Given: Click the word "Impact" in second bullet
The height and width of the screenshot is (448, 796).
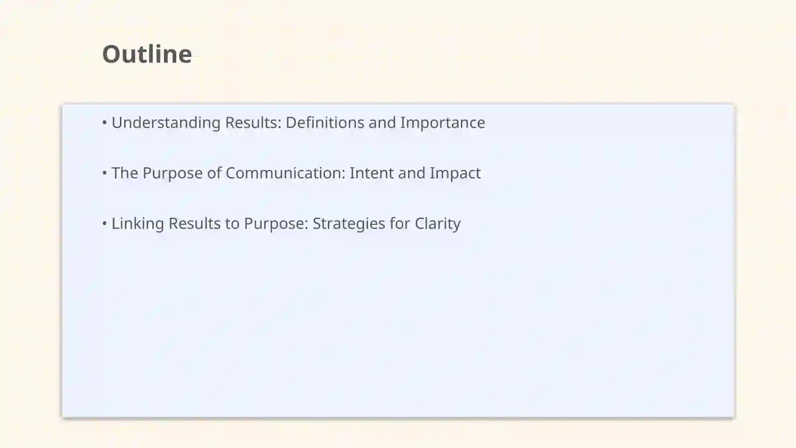Looking at the screenshot, I should coord(455,173).
